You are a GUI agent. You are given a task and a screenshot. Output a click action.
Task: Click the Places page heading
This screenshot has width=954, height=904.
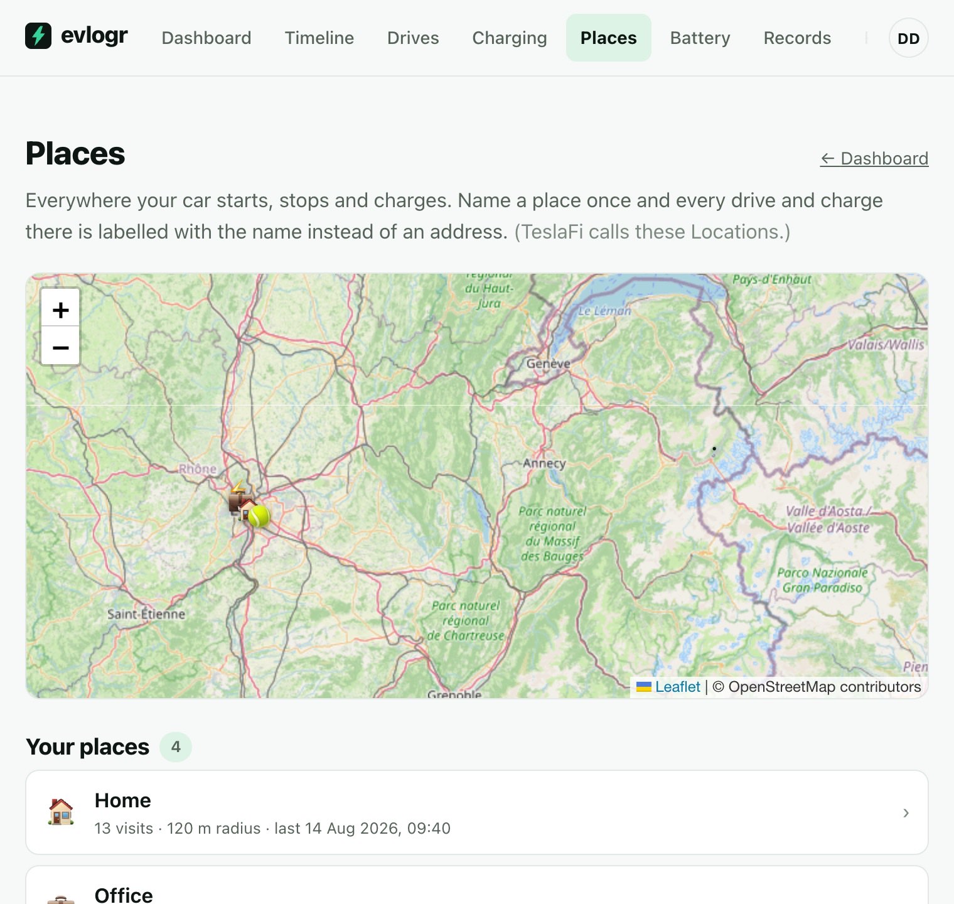tap(75, 154)
